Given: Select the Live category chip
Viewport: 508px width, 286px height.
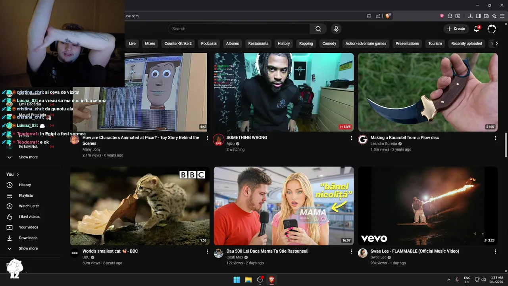Looking at the screenshot, I should tap(132, 44).
